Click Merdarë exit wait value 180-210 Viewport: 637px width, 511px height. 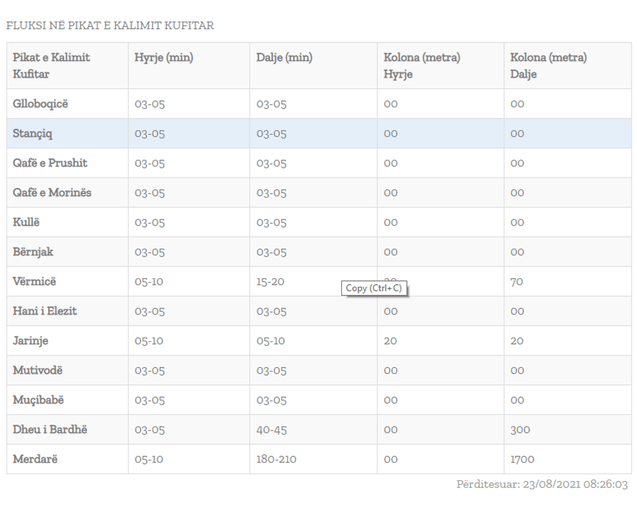[x=276, y=459]
